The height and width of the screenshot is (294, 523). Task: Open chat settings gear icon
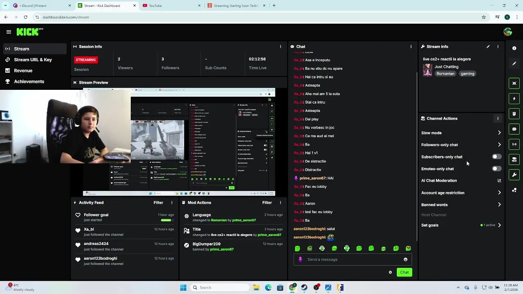(x=390, y=272)
